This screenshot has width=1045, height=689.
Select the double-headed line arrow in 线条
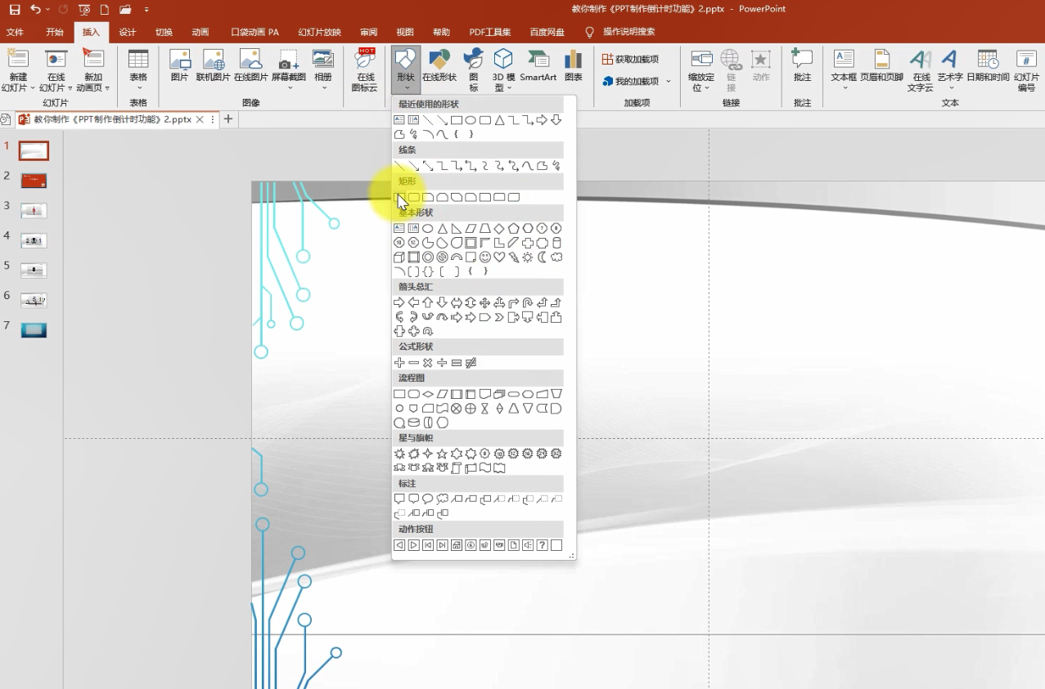click(x=427, y=166)
